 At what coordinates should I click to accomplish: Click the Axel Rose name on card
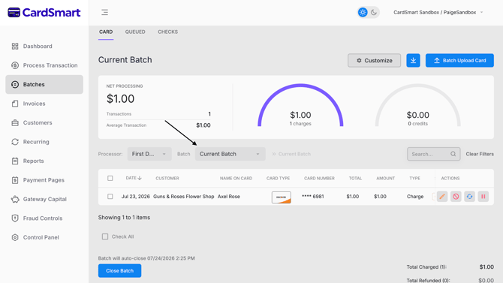(229, 197)
